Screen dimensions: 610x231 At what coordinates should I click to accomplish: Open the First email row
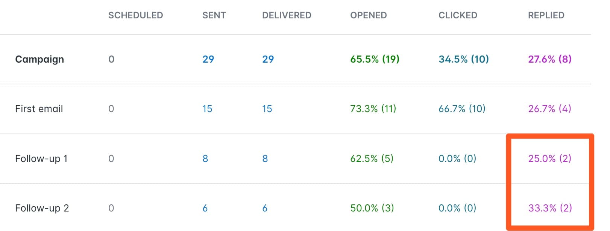39,109
